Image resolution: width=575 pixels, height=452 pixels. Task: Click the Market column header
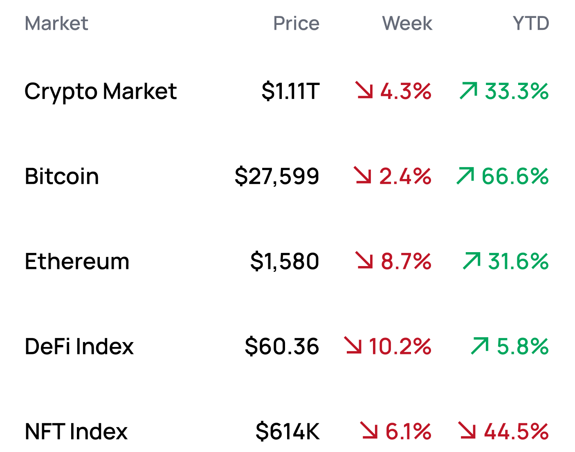click(56, 23)
